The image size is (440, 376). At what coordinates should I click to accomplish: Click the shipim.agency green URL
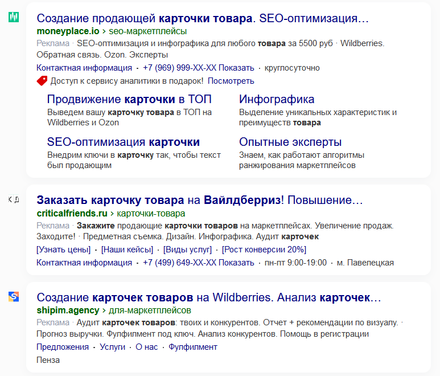click(68, 310)
